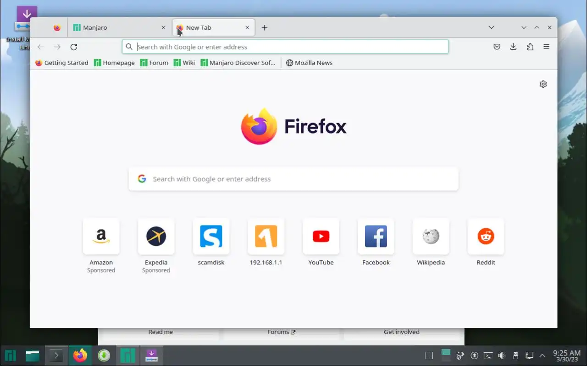Open the web browser integration tray icon
The height and width of the screenshot is (366, 587).
coord(461,355)
